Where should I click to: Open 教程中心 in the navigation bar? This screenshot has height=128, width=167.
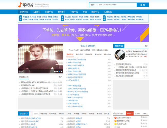(x=62, y=12)
